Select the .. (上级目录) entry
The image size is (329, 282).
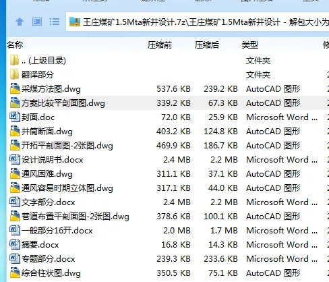click(44, 61)
